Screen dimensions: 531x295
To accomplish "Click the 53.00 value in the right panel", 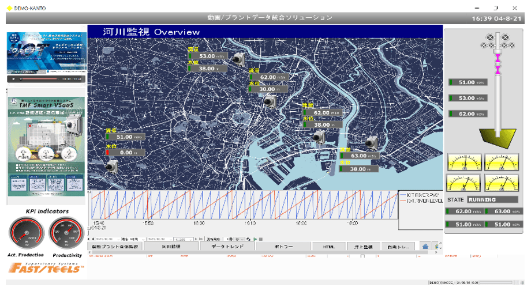I will 468,99.
